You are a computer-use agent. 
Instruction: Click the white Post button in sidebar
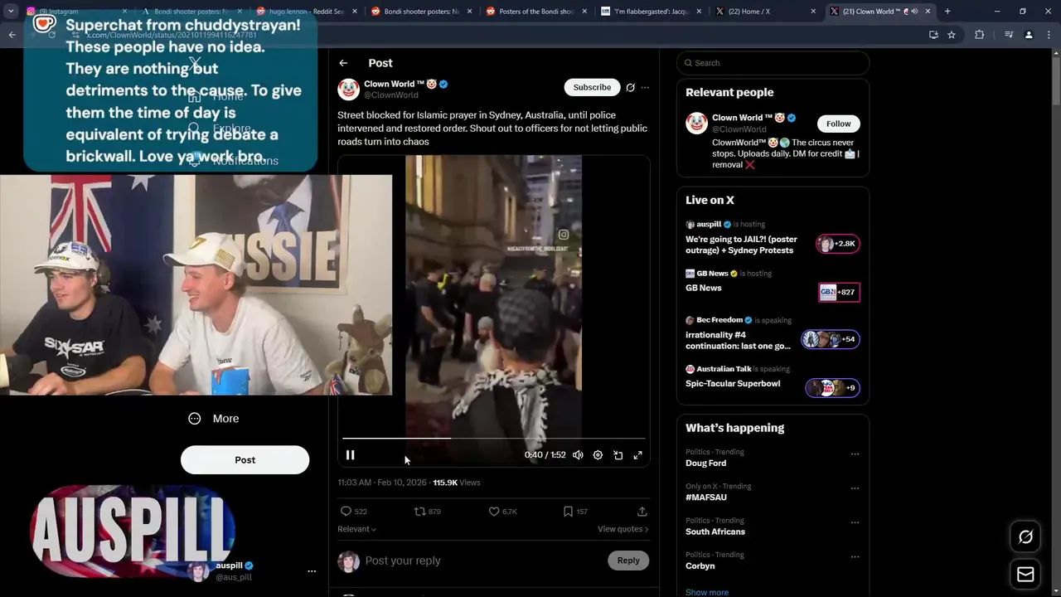pos(245,460)
